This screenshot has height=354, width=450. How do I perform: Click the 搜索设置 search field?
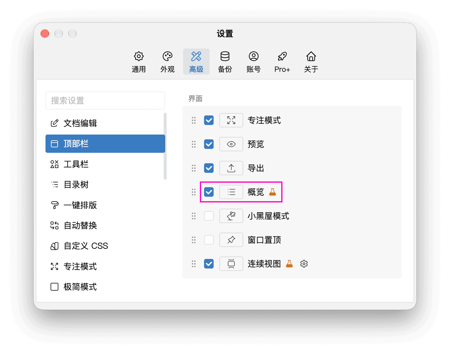105,100
